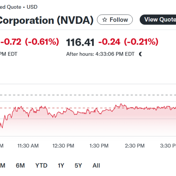Click the -0.72 (-0.61%) price change
The height and width of the screenshot is (176, 176).
click(29, 42)
